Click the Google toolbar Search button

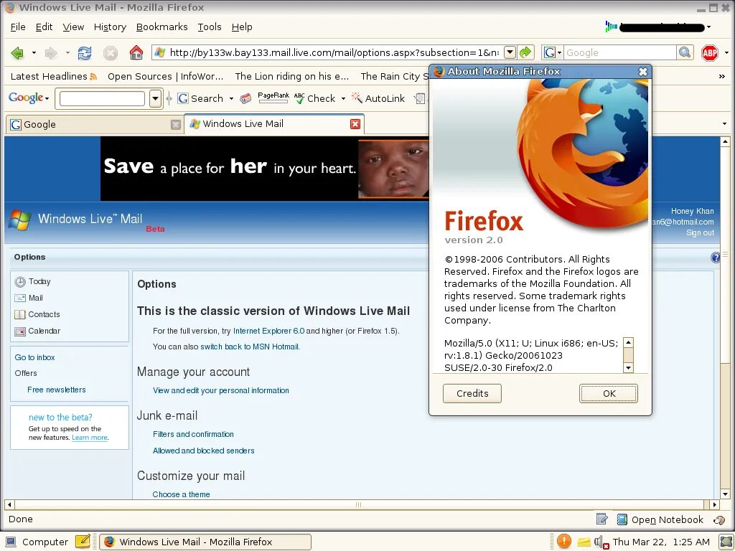click(x=201, y=98)
